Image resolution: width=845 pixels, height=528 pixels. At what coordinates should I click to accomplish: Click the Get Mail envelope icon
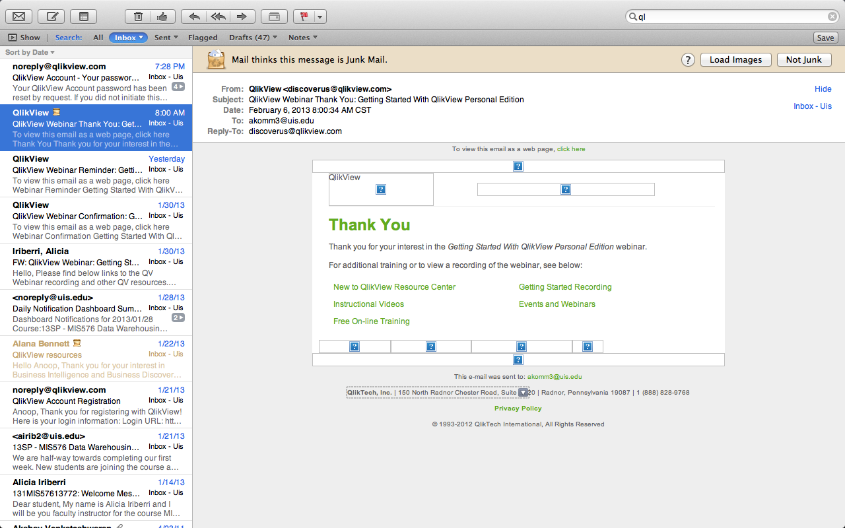click(x=18, y=16)
